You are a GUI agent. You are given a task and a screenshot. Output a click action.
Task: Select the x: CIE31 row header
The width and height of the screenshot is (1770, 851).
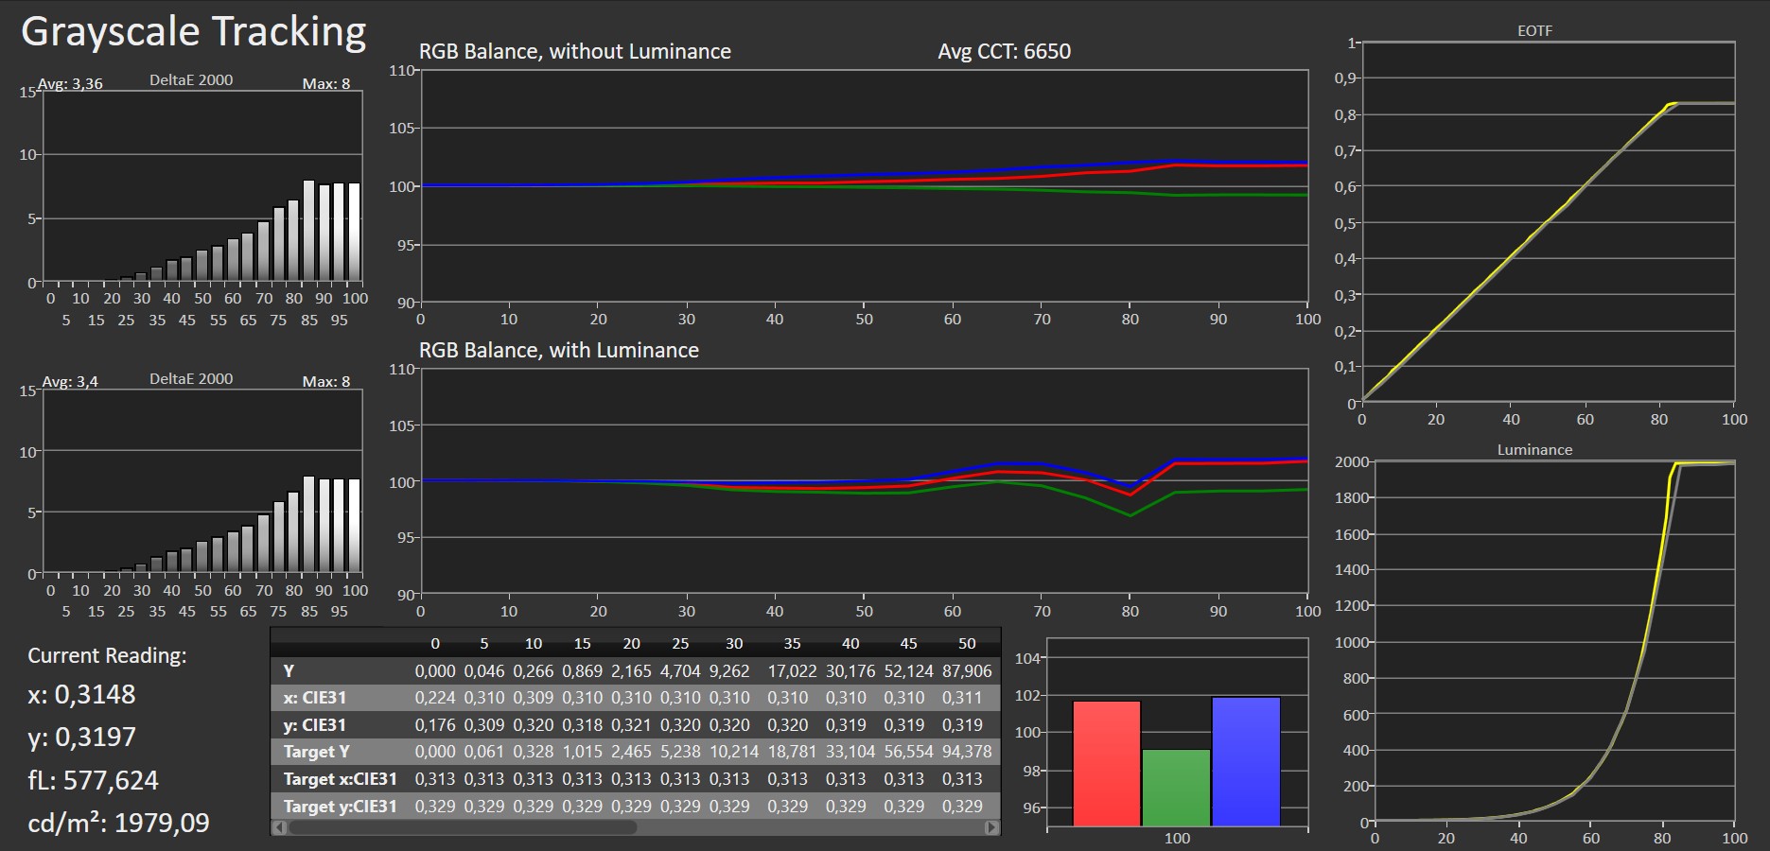point(314,698)
